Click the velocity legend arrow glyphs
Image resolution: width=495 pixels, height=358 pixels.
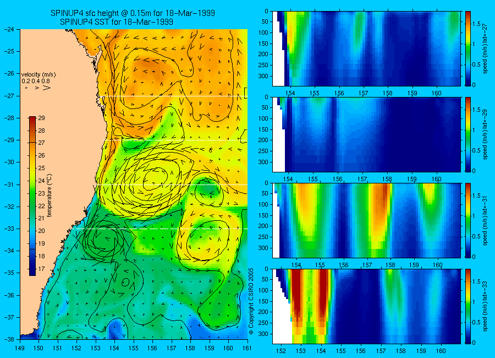38,88
